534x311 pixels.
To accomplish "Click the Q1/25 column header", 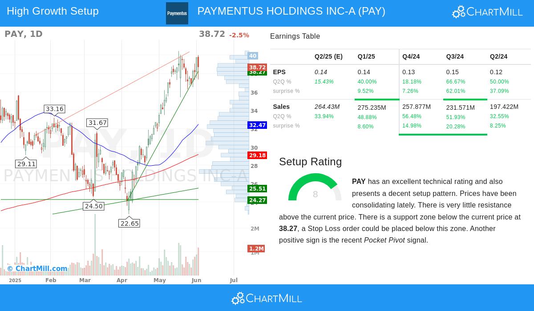I will pos(366,56).
